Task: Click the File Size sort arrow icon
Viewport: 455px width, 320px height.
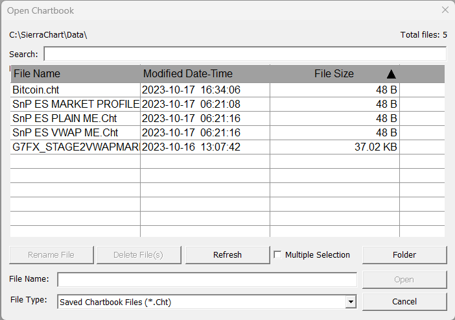Action: [391, 74]
